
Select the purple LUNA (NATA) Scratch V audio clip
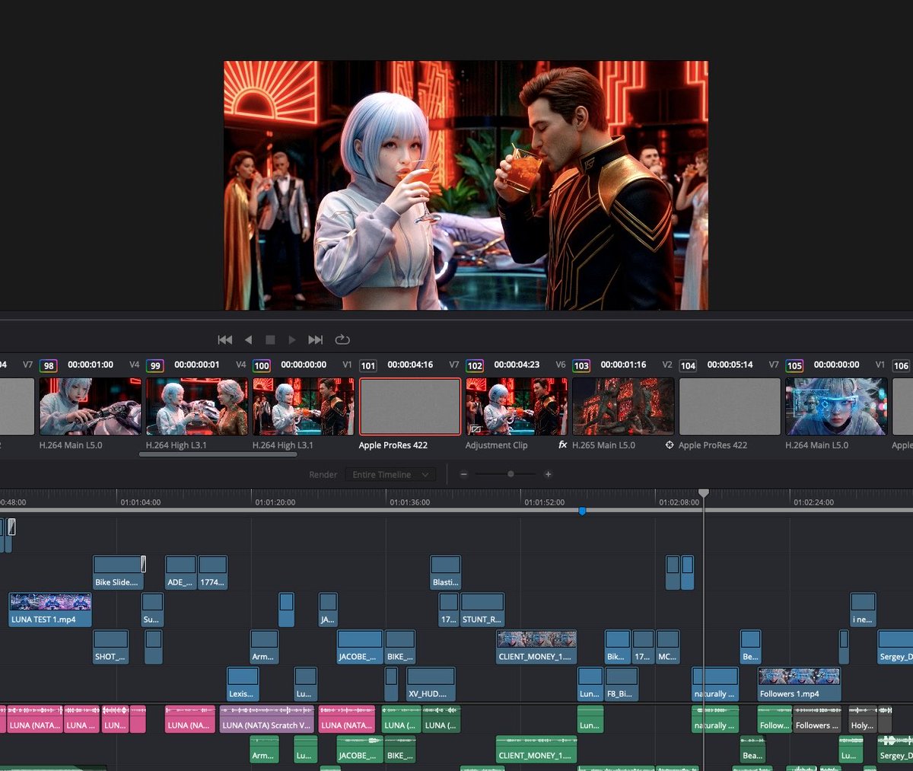[x=266, y=719]
